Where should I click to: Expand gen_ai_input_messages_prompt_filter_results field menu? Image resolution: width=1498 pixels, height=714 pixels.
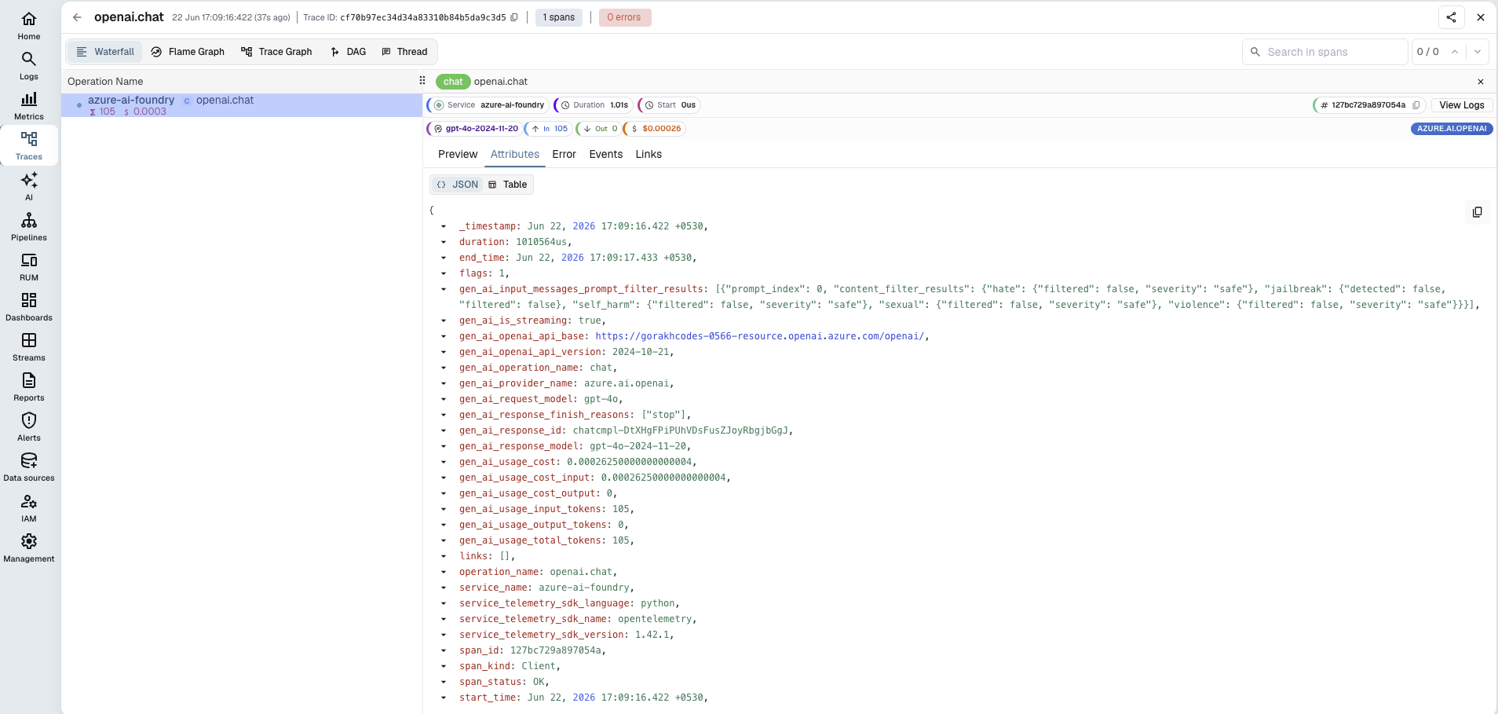pyautogui.click(x=444, y=289)
